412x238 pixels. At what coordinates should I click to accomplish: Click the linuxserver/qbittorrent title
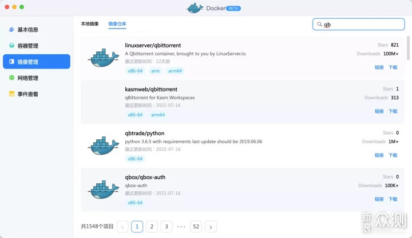click(153, 45)
